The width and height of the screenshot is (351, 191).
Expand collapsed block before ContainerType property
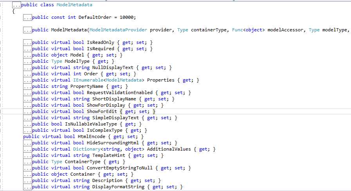coord(27,162)
